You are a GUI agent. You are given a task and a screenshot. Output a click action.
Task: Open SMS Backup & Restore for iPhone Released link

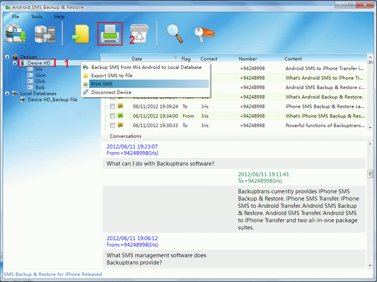coord(53,274)
